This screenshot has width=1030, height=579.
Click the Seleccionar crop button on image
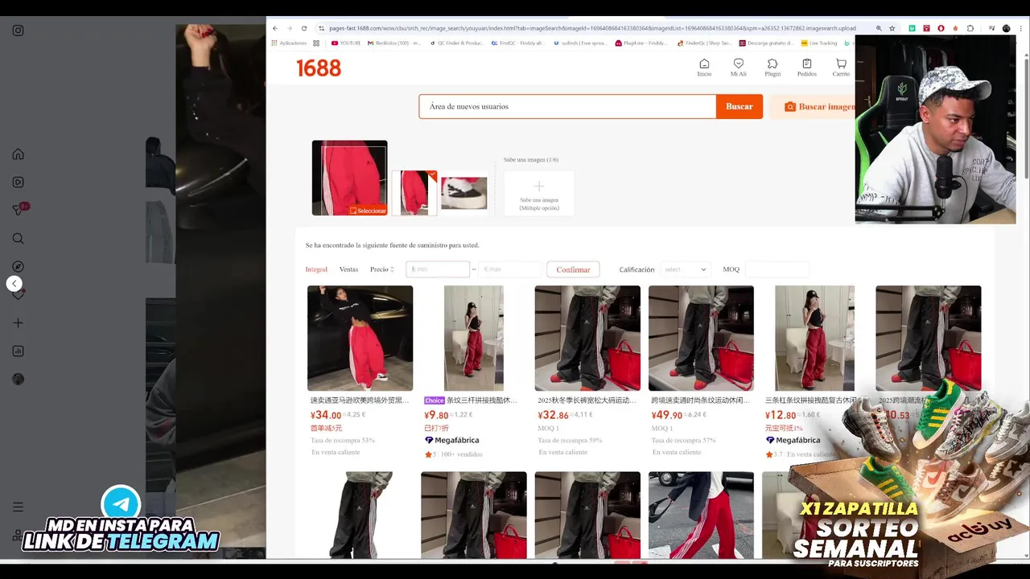[368, 211]
